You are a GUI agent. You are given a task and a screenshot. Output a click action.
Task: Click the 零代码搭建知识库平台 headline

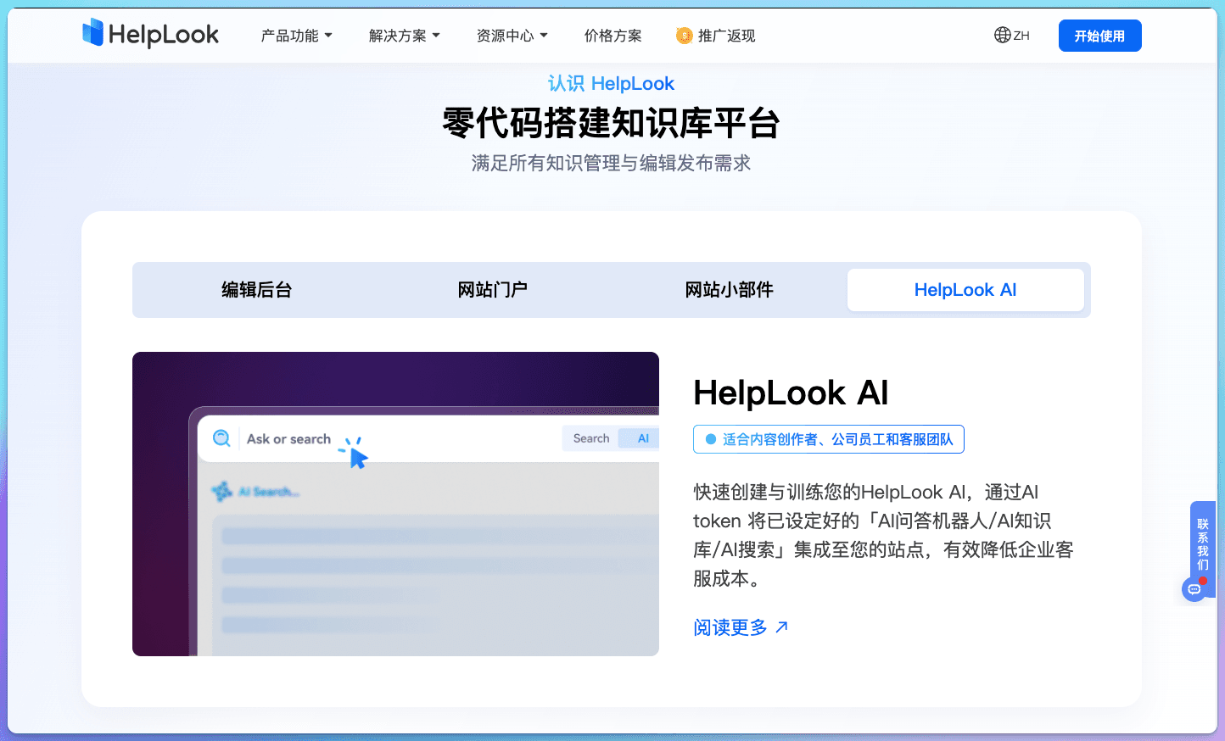(x=611, y=123)
